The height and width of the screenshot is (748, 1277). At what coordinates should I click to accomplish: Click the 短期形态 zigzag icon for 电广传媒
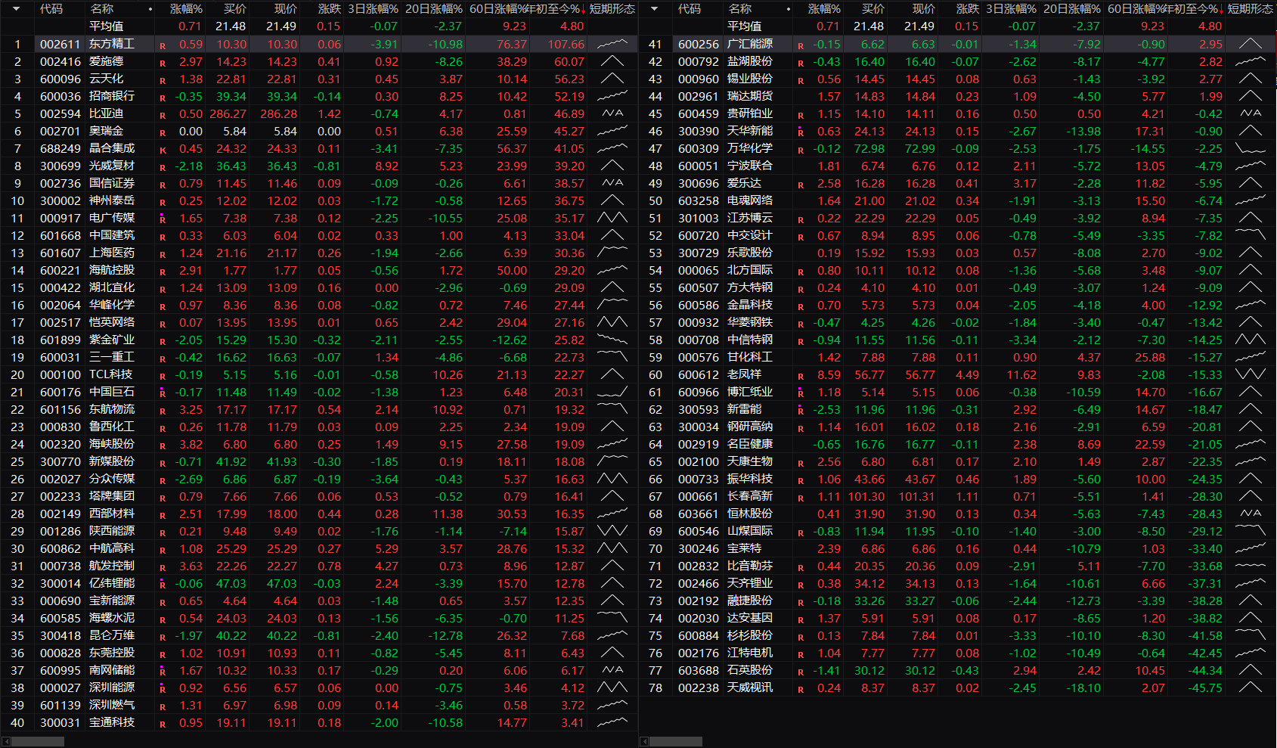(x=612, y=218)
